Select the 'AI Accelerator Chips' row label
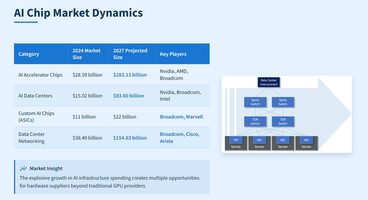Screen dimensions: 368x200 tap(40, 75)
